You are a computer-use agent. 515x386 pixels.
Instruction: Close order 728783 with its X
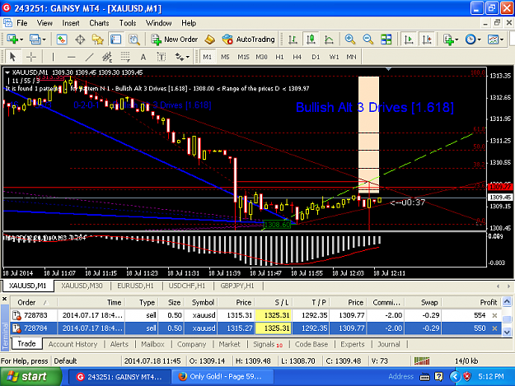[x=494, y=315]
